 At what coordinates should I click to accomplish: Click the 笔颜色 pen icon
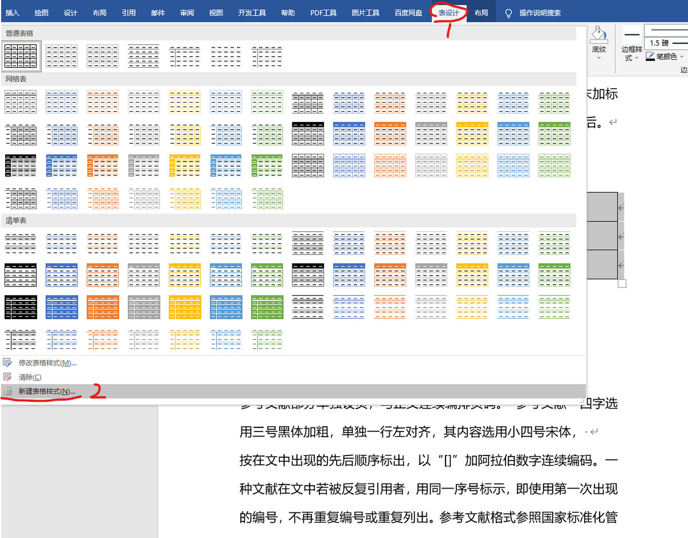coord(650,56)
